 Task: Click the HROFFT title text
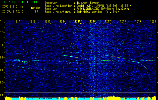click(16, 2)
